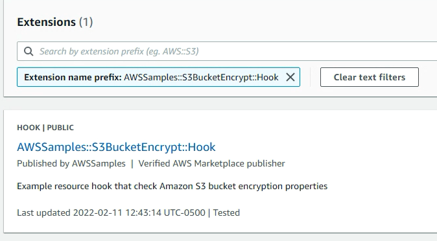Click the UTC-0500 timezone text
The height and width of the screenshot is (241, 437).
(185, 213)
